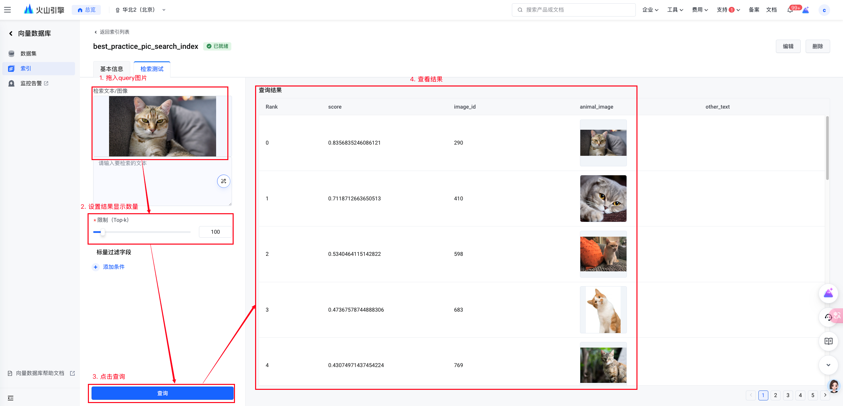Click the blue 查询 button
This screenshot has height=406, width=843.
click(163, 393)
